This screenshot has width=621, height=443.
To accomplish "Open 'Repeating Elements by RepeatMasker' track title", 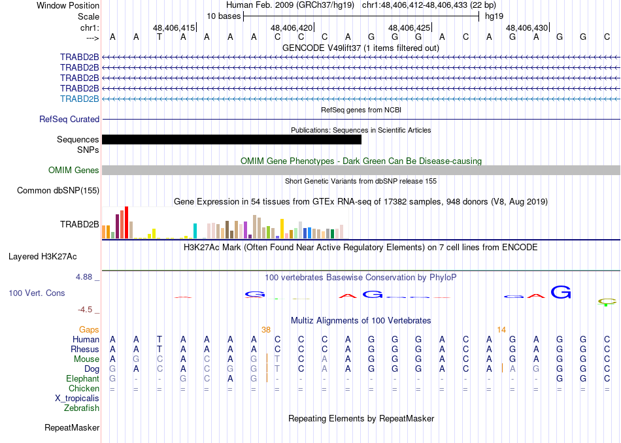I will (361, 418).
